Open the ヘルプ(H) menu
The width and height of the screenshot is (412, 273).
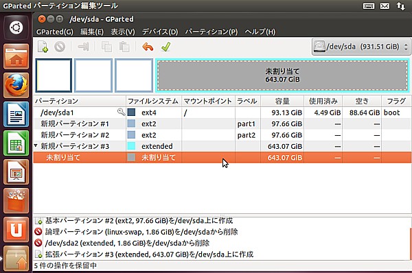click(x=260, y=32)
